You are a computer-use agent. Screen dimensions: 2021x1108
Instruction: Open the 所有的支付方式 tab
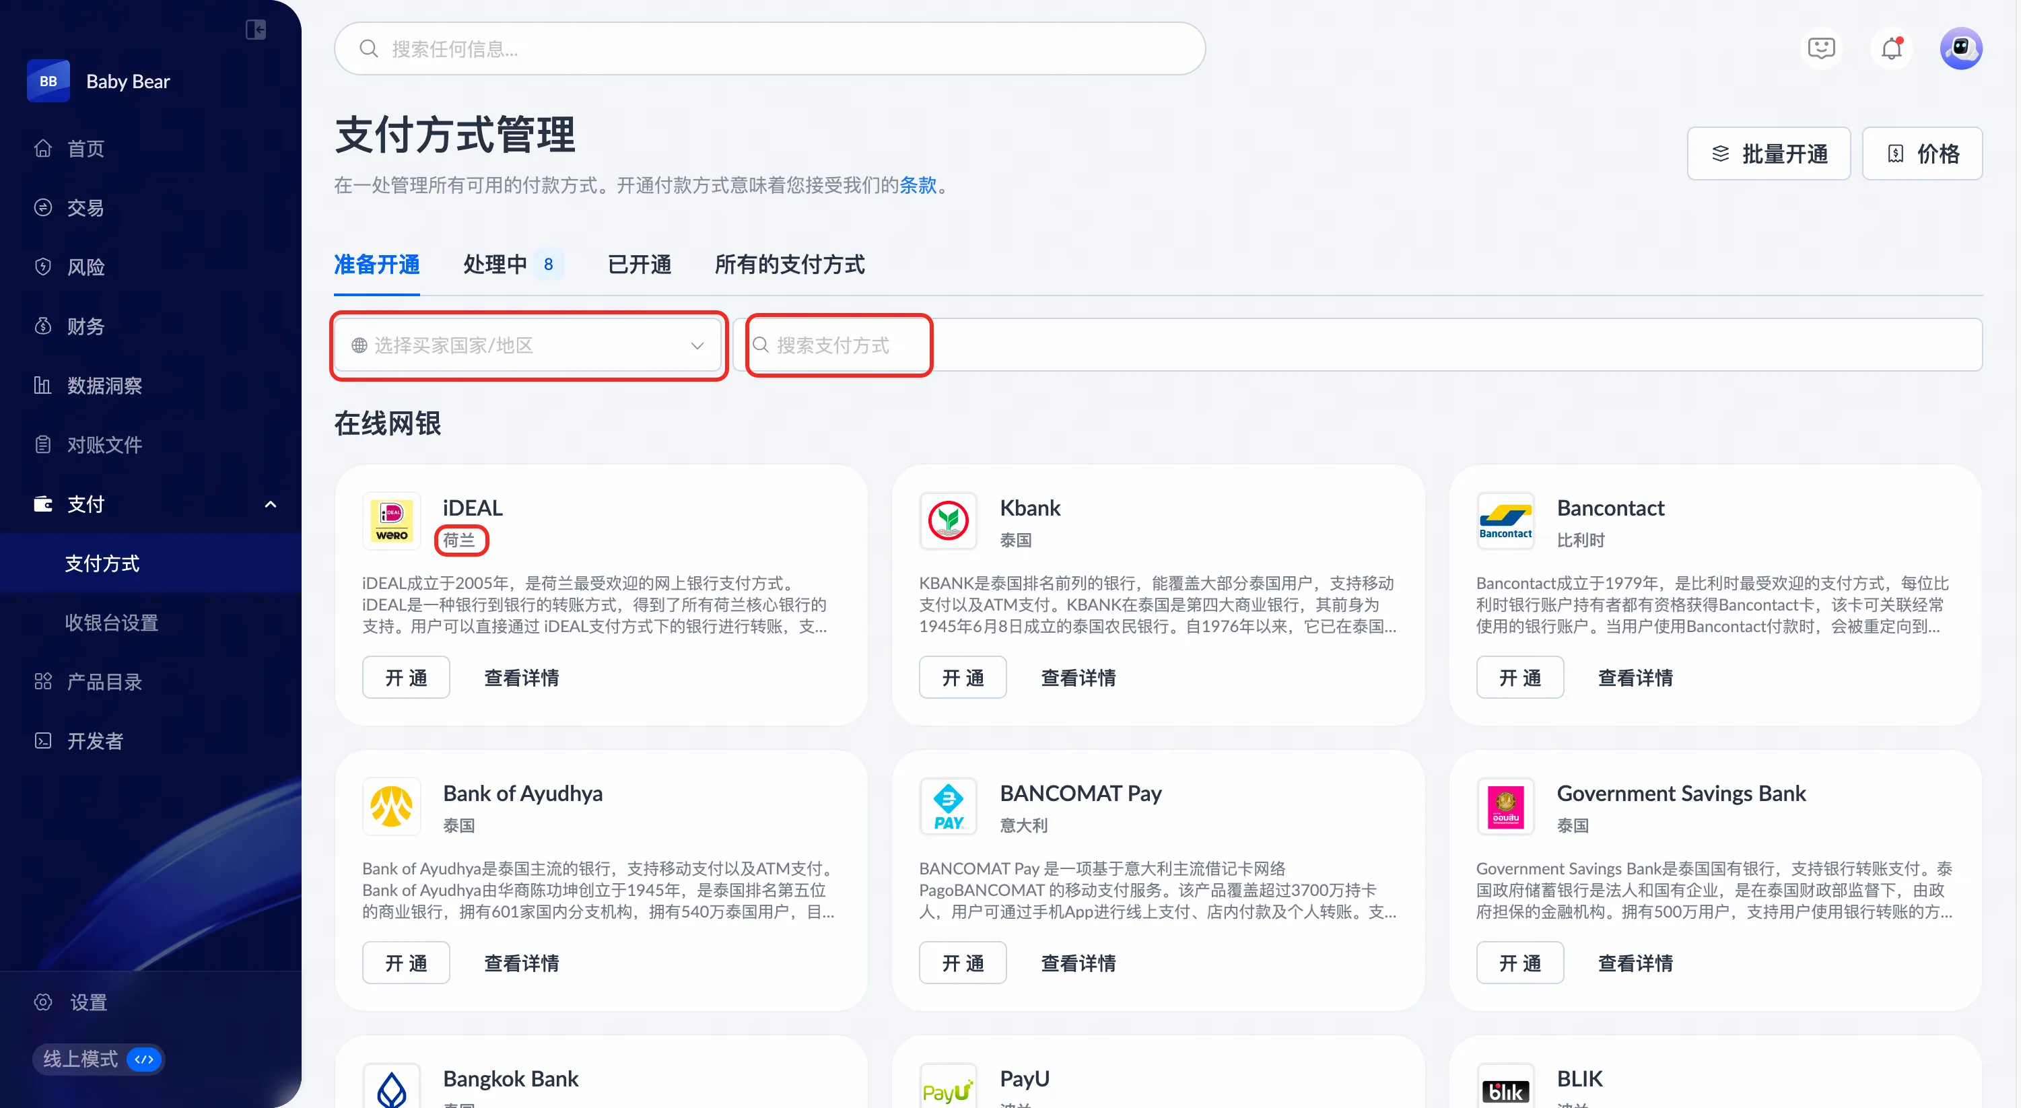pos(789,265)
